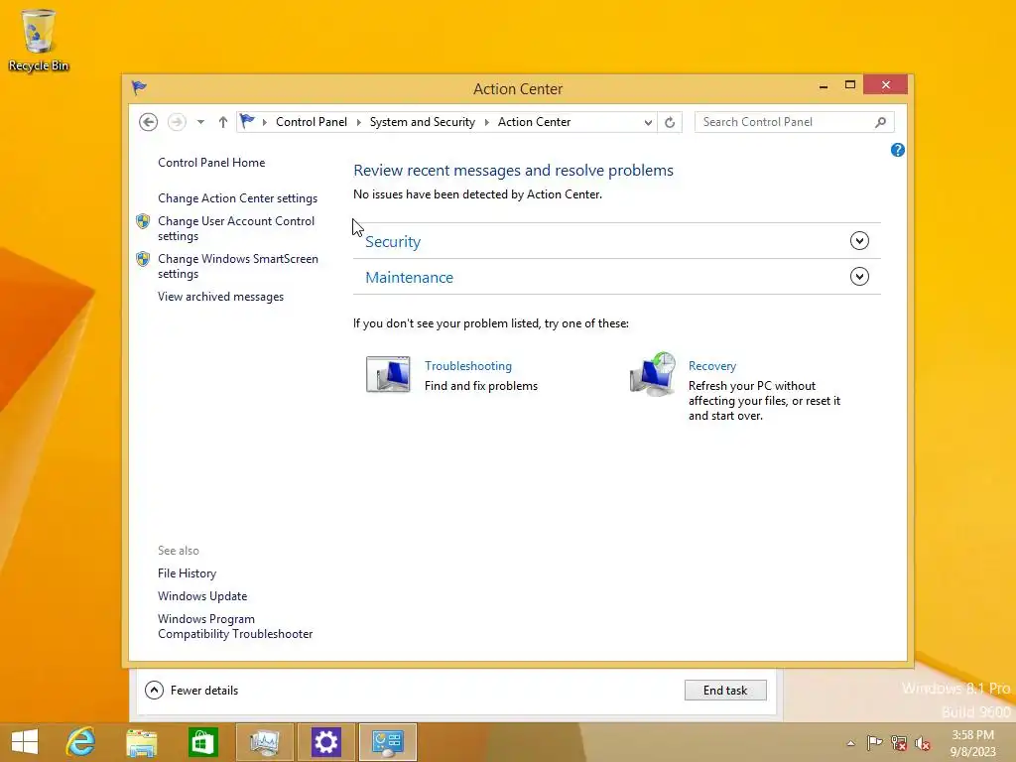The height and width of the screenshot is (762, 1016).
Task: Expand the Security section chevron
Action: tap(859, 241)
